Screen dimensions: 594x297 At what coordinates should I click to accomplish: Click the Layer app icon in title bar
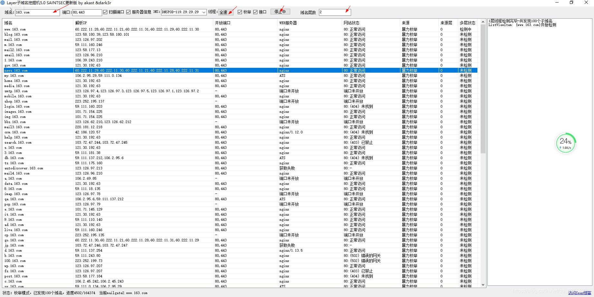(x=3, y=3)
